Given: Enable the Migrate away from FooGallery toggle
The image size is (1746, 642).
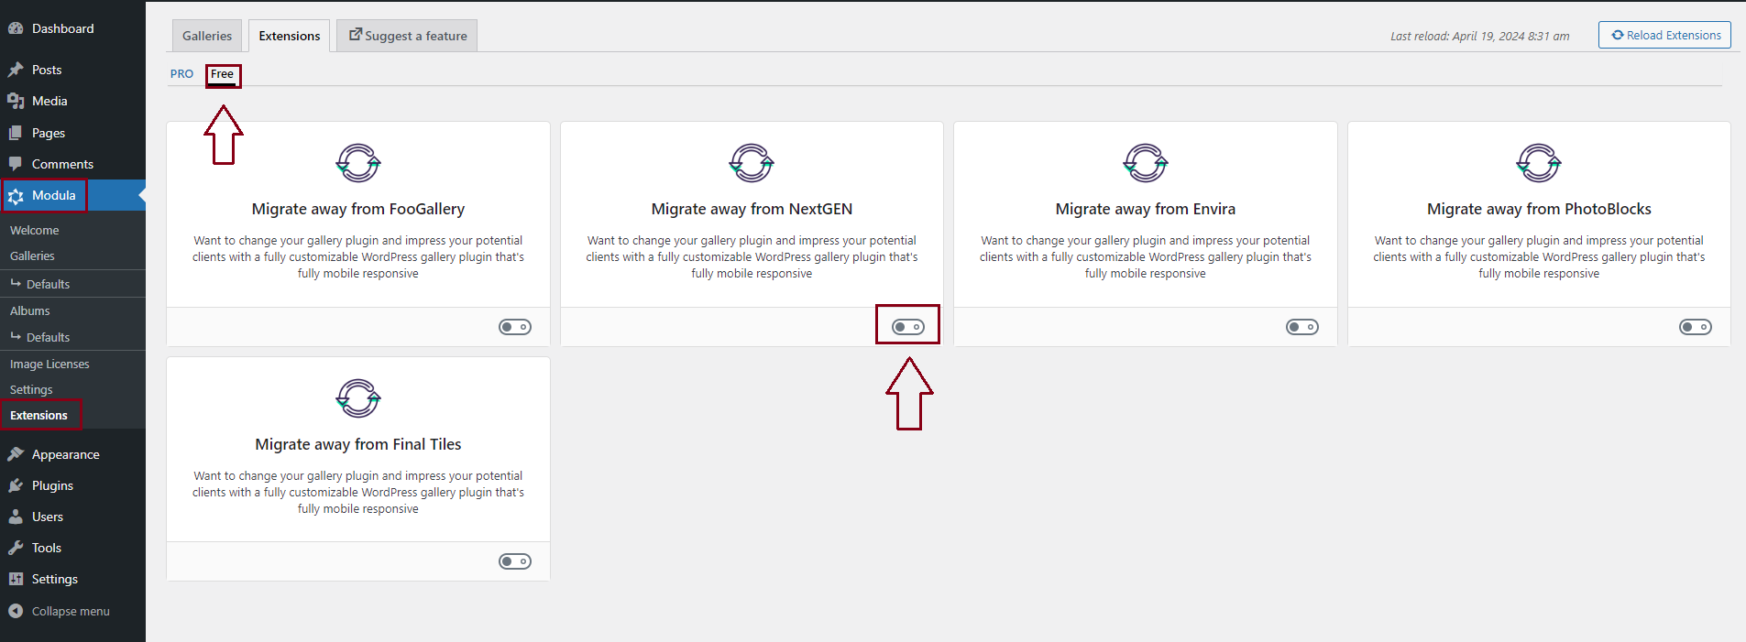Looking at the screenshot, I should point(514,327).
